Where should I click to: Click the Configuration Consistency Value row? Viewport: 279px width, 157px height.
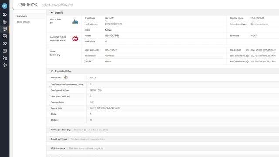pyautogui.click(x=163, y=84)
